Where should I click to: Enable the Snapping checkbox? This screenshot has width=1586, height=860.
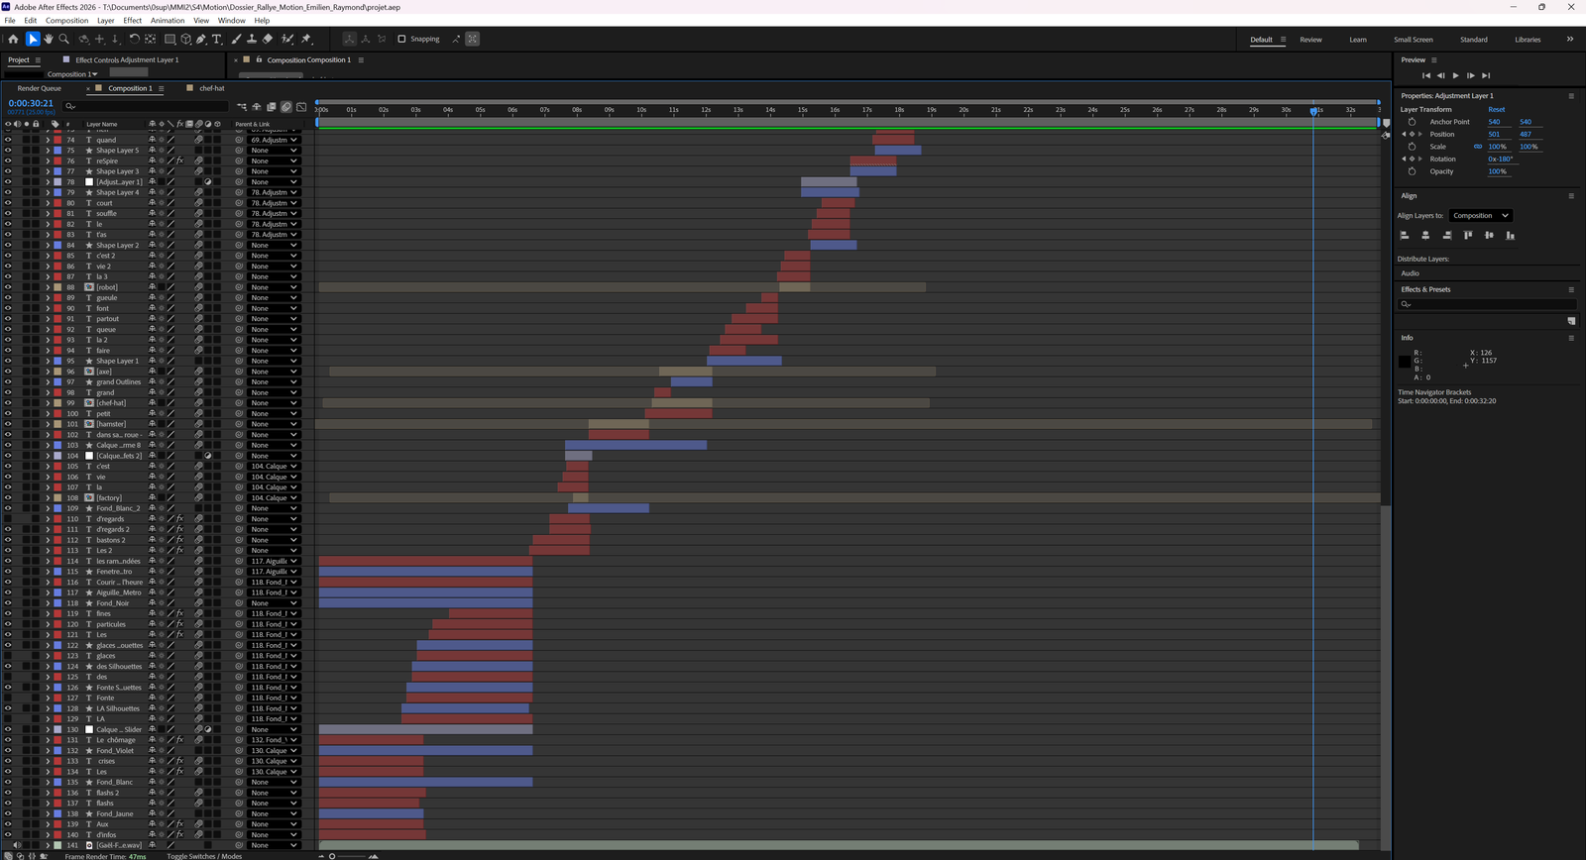pyautogui.click(x=401, y=40)
